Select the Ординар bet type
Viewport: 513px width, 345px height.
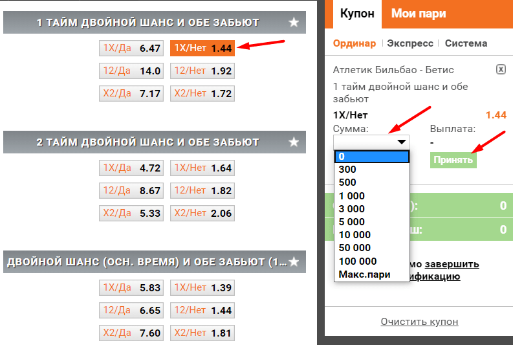pyautogui.click(x=355, y=43)
